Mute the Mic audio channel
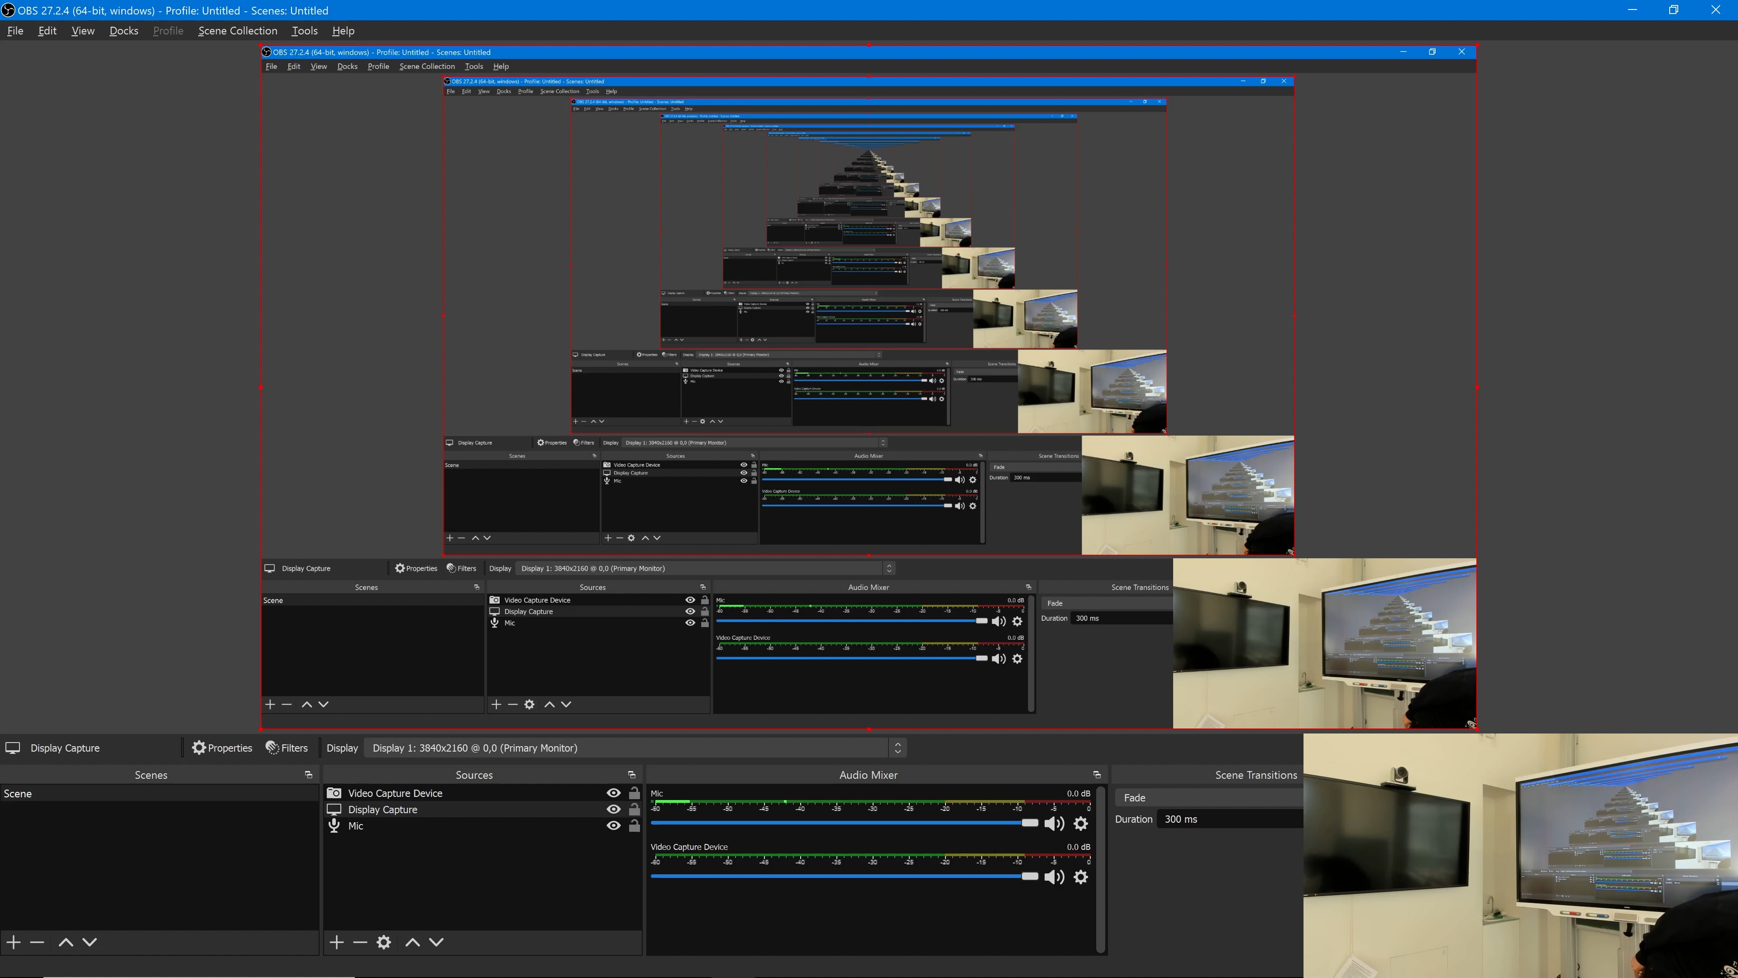This screenshot has height=978, width=1738. pos(1054,824)
